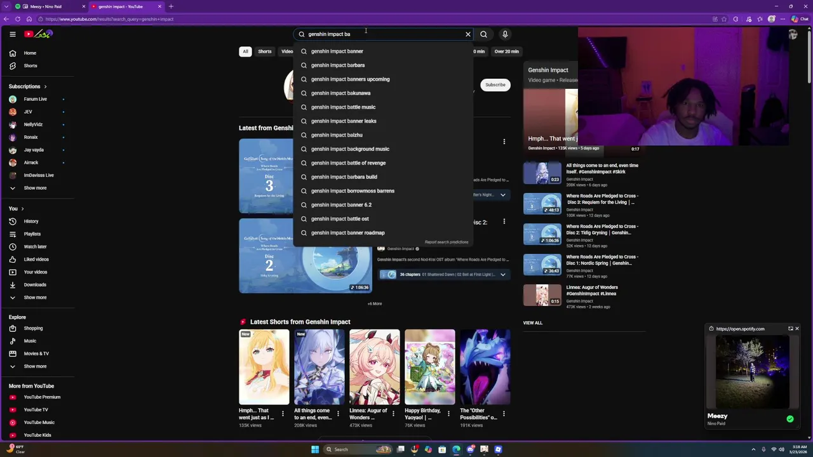Click +6 More link
The height and width of the screenshot is (457, 813).
(x=375, y=304)
